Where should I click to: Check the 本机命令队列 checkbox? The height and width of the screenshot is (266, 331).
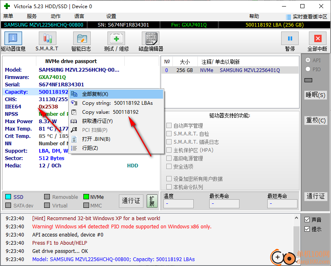tap(169, 187)
